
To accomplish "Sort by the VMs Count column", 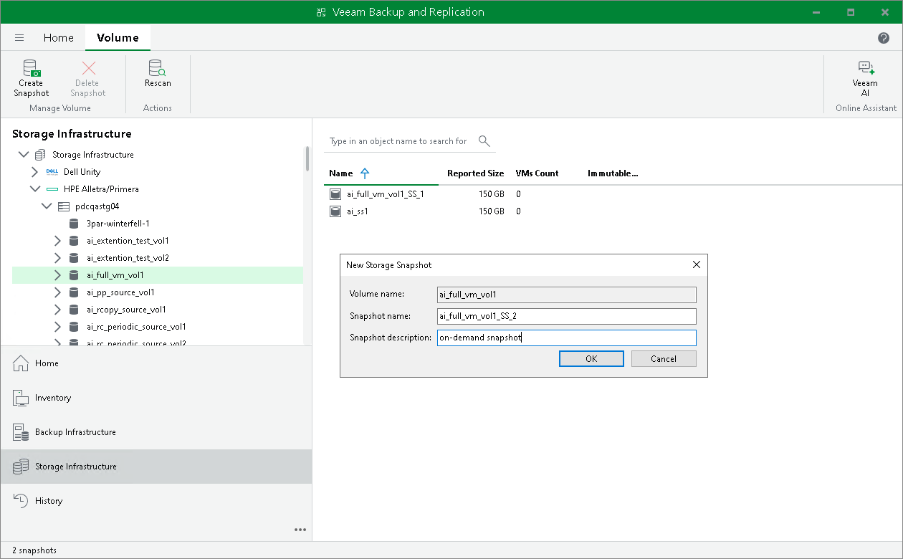I will tap(537, 173).
